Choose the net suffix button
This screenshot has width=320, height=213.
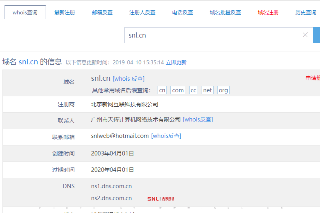[x=207, y=90]
